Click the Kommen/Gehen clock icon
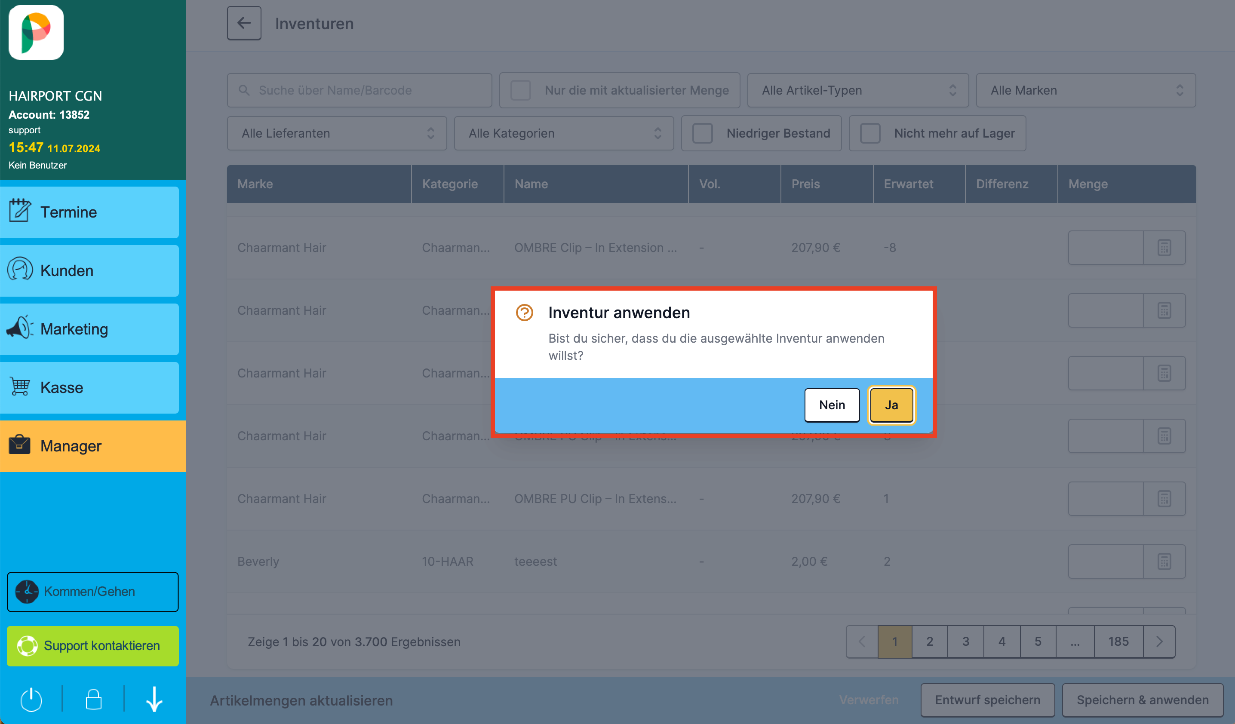 [27, 592]
